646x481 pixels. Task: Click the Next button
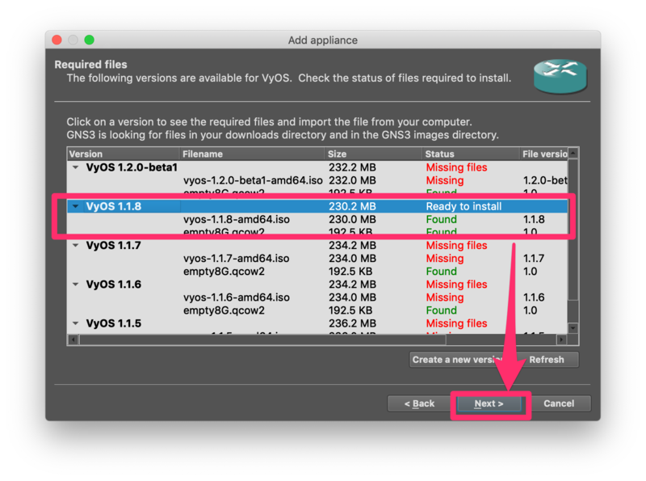(x=489, y=403)
